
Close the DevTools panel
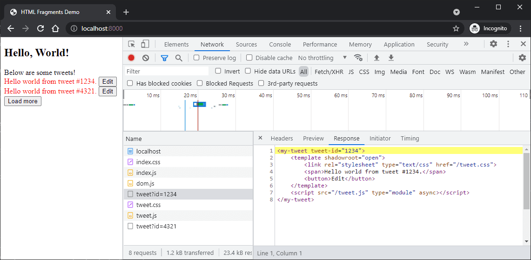tap(523, 44)
